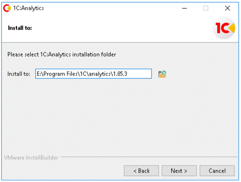
Task: Close the 1C:Analytics installer window
Action: (x=227, y=8)
